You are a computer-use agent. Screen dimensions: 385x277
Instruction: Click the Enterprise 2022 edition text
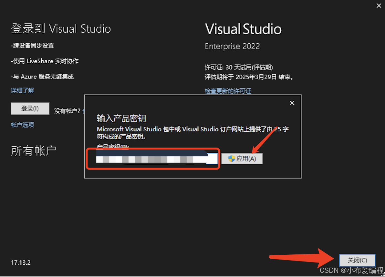pos(232,46)
